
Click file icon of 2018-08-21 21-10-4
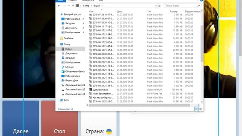tap(90, 66)
